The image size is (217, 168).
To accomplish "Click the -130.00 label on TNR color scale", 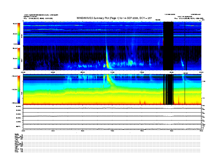I will 14,76.
